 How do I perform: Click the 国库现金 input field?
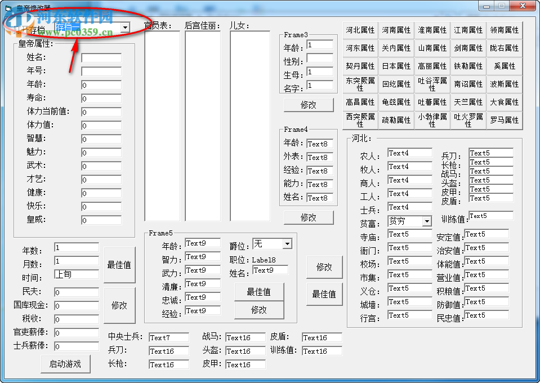[76, 306]
